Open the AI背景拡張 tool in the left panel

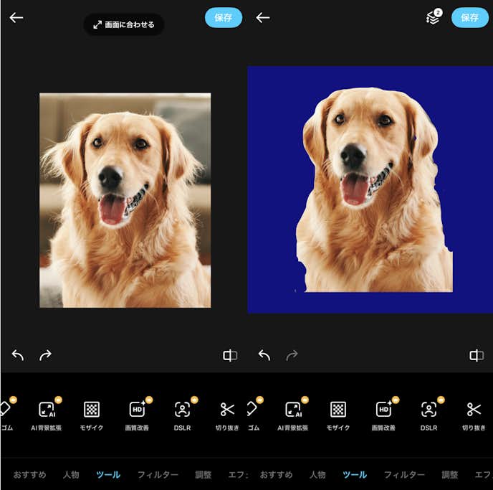[x=47, y=415]
